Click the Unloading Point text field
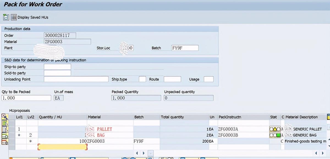The width and height of the screenshot is (330, 159). (76, 79)
